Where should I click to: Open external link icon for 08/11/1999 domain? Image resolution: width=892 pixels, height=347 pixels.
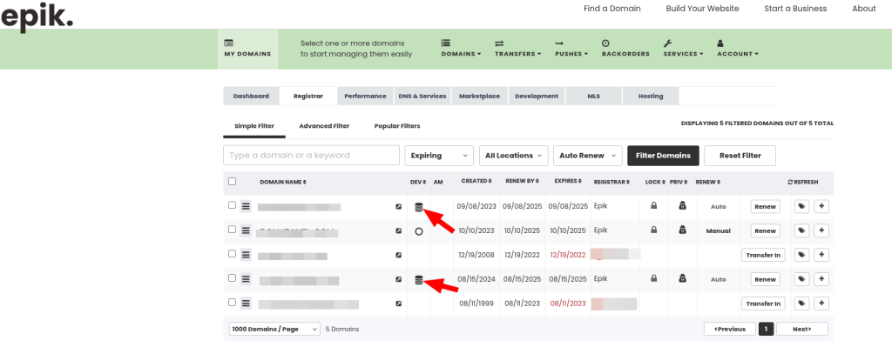[399, 304]
